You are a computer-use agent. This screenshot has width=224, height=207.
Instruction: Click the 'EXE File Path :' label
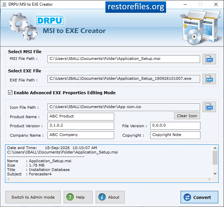[24, 80]
